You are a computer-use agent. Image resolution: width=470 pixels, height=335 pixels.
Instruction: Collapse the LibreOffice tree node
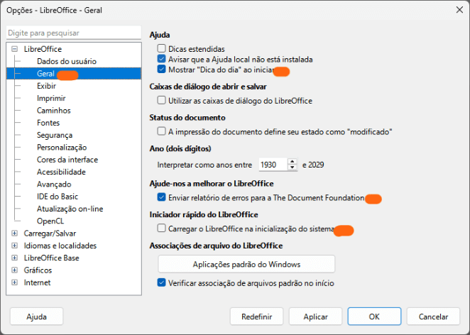14,49
